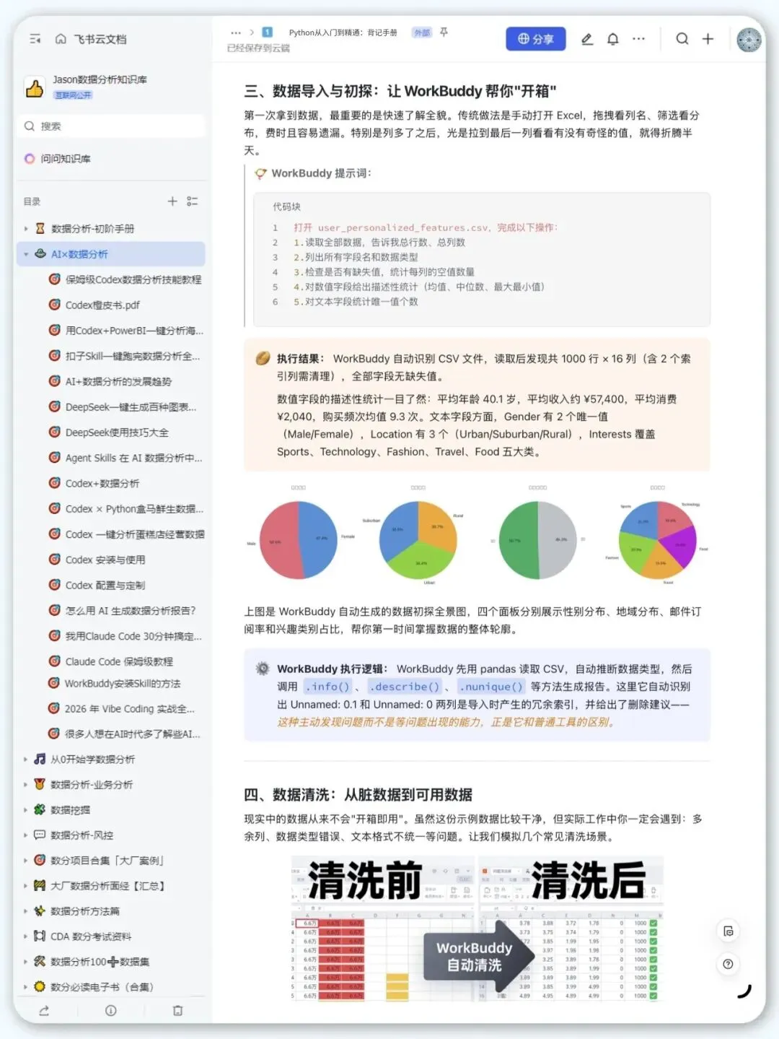Add new page with 目录 plus icon
The height and width of the screenshot is (1039, 779).
click(172, 201)
